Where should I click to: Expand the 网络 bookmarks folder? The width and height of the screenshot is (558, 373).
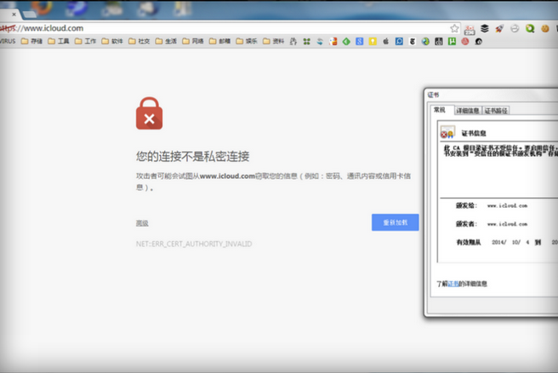[193, 42]
